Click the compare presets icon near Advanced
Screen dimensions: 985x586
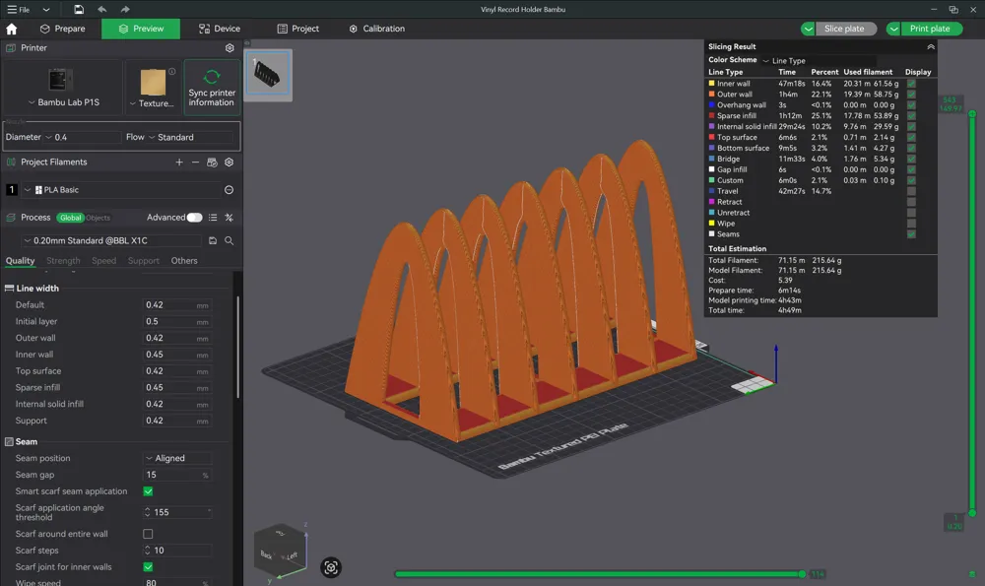pos(229,218)
